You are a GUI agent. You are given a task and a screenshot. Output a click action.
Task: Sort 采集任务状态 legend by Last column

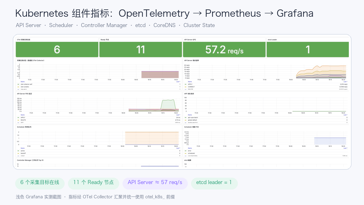pyautogui.click(x=178, y=81)
